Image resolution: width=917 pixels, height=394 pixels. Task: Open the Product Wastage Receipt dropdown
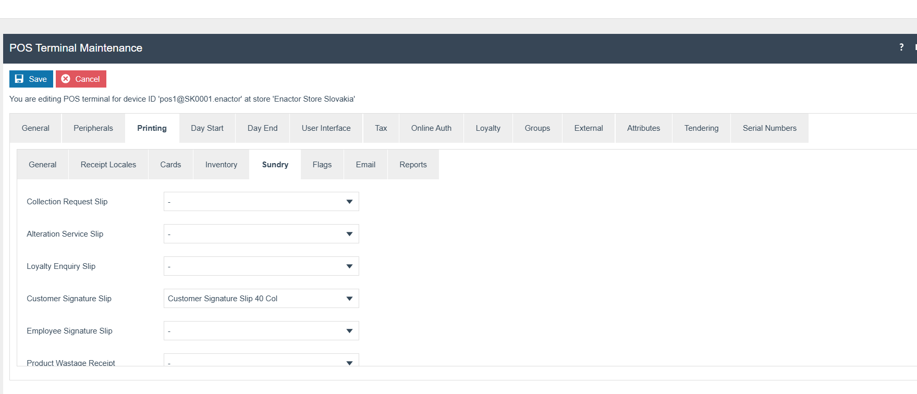tap(261, 361)
